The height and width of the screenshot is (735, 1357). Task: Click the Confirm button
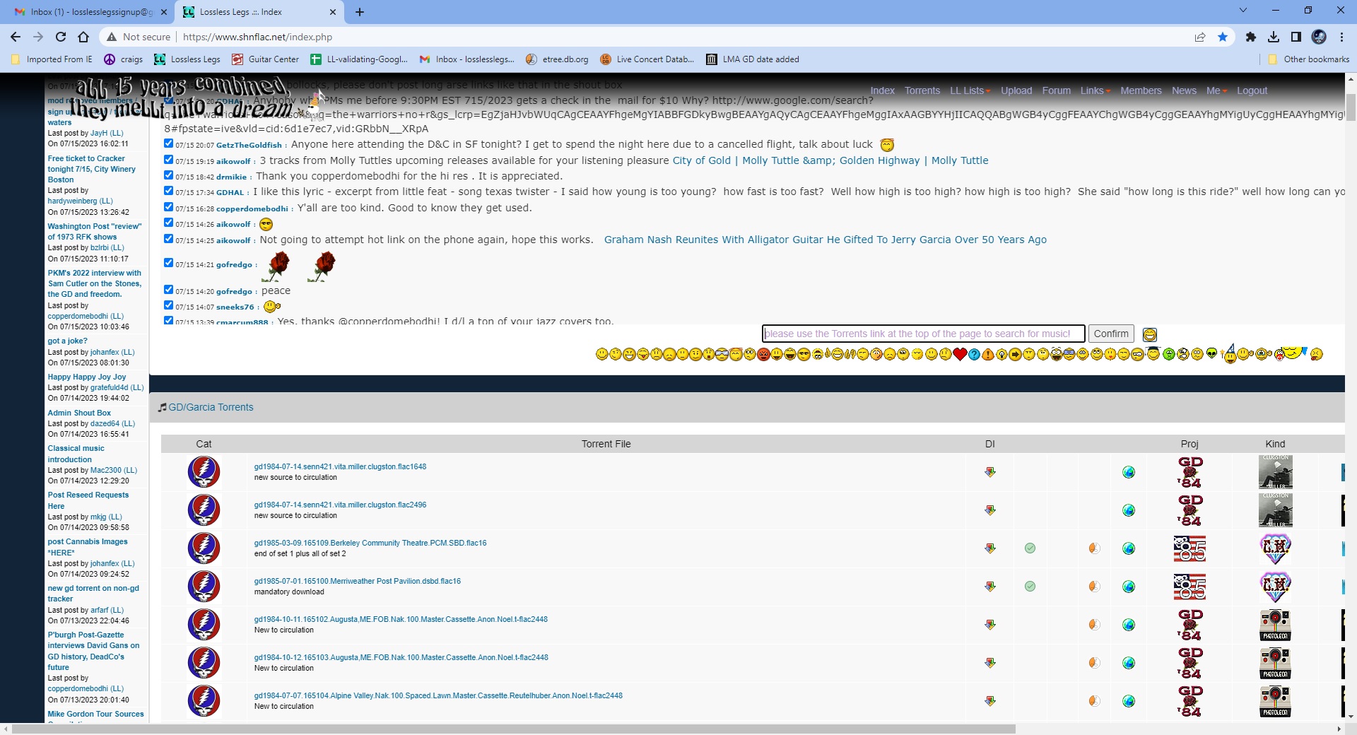click(x=1111, y=334)
